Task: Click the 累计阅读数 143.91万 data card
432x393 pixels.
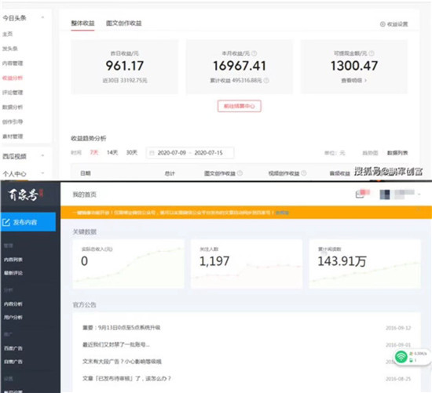Action: point(364,264)
